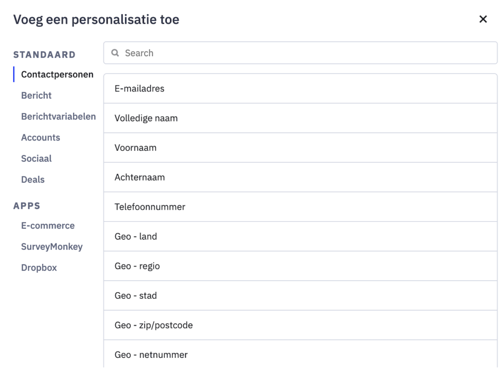Open the Bericht category

point(37,96)
